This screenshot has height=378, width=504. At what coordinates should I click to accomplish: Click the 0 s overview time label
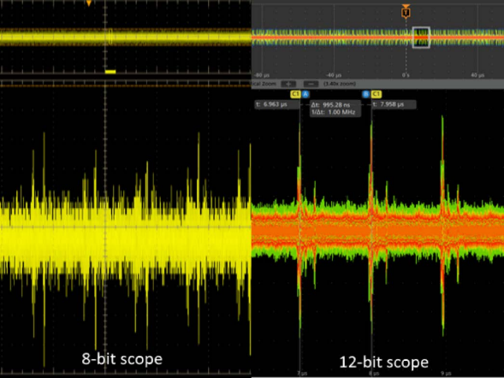point(406,75)
